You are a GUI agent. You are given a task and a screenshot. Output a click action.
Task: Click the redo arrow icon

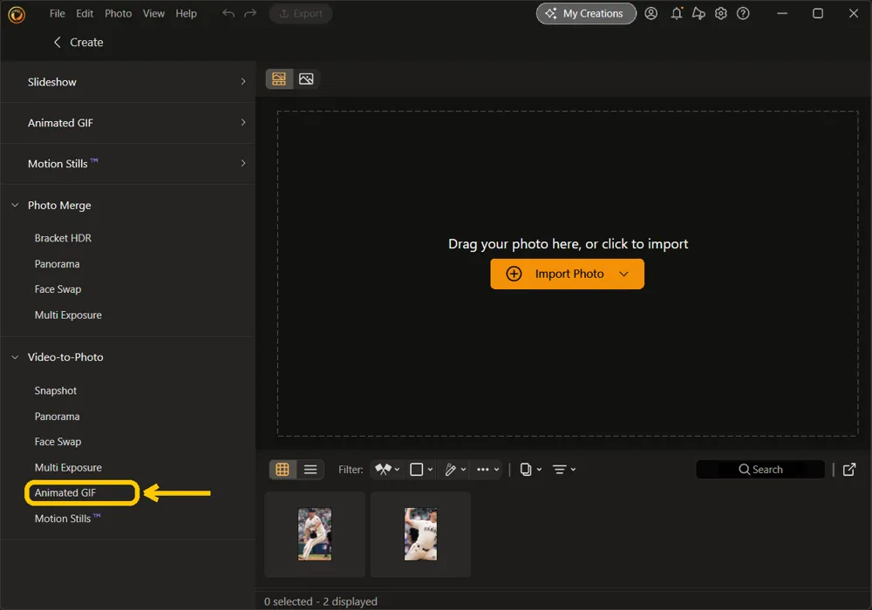click(250, 13)
